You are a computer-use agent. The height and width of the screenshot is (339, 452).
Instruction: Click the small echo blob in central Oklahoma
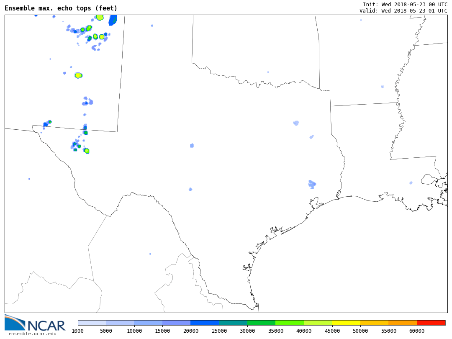coord(268,72)
